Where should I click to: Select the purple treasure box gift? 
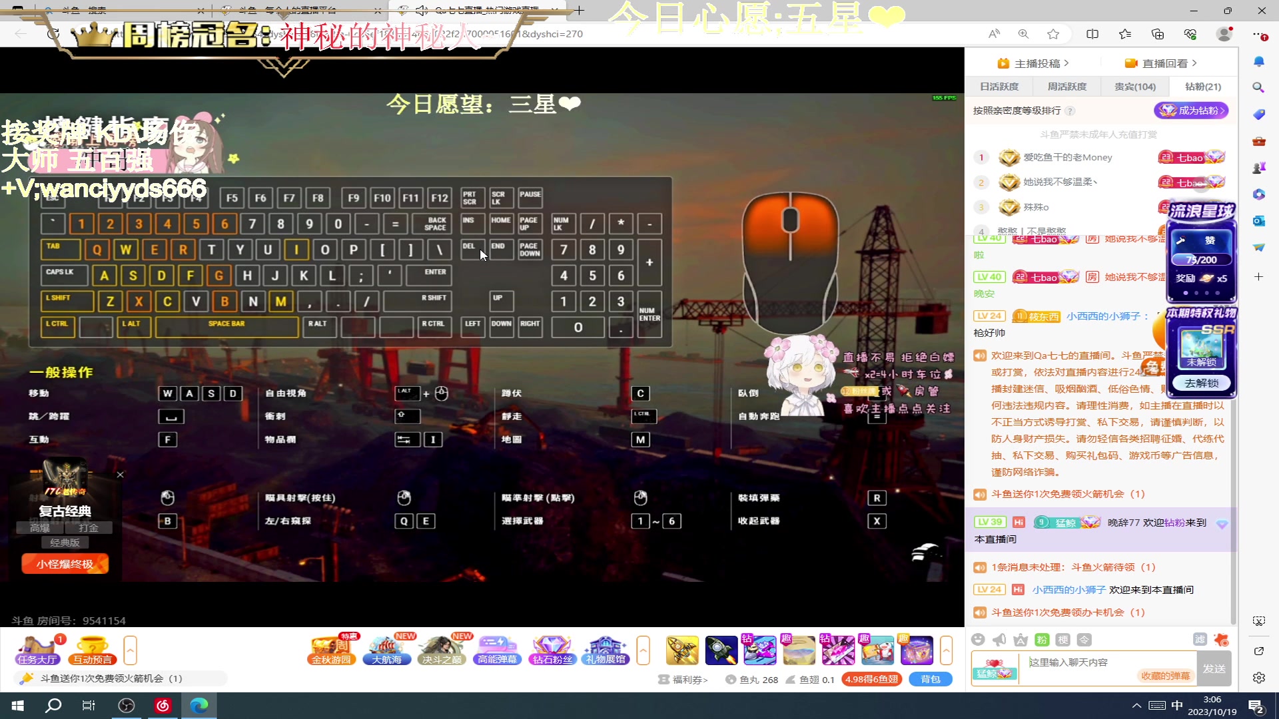[917, 650]
